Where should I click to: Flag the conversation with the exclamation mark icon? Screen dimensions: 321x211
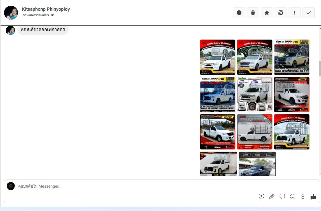(295, 13)
